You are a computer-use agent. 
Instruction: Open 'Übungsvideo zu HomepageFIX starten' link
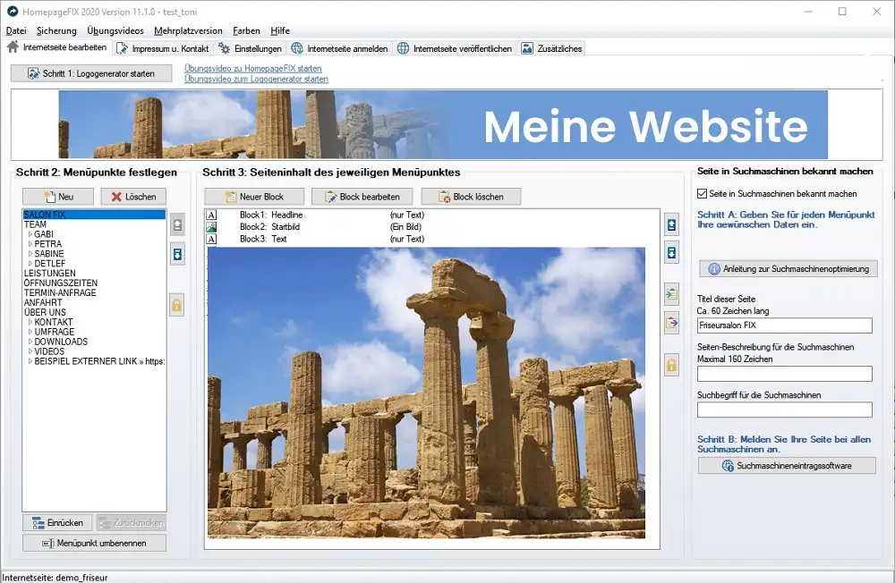pos(253,68)
